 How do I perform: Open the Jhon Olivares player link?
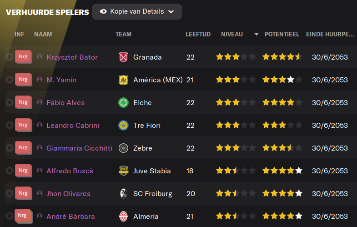[68, 193]
